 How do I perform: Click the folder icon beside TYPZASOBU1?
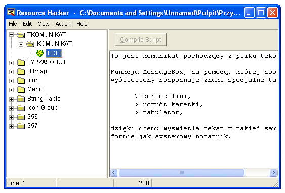[x=21, y=63]
